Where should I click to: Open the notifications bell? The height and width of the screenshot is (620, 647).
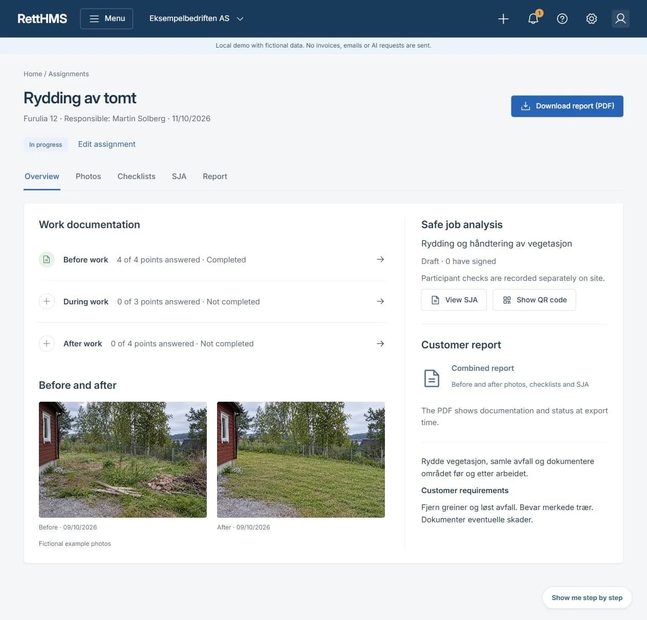[533, 19]
